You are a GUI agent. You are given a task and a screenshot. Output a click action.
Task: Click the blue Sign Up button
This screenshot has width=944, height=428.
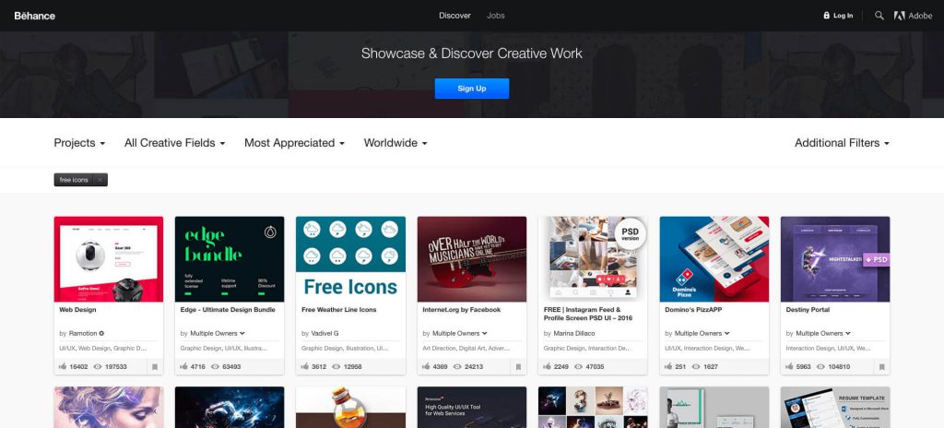472,89
